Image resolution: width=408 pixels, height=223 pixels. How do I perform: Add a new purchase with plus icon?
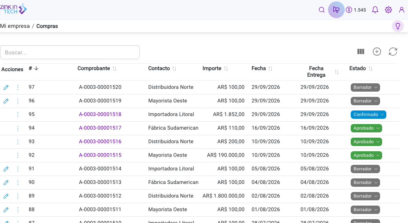coord(377,52)
